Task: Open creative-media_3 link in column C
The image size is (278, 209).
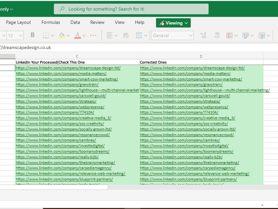Action: [63, 118]
